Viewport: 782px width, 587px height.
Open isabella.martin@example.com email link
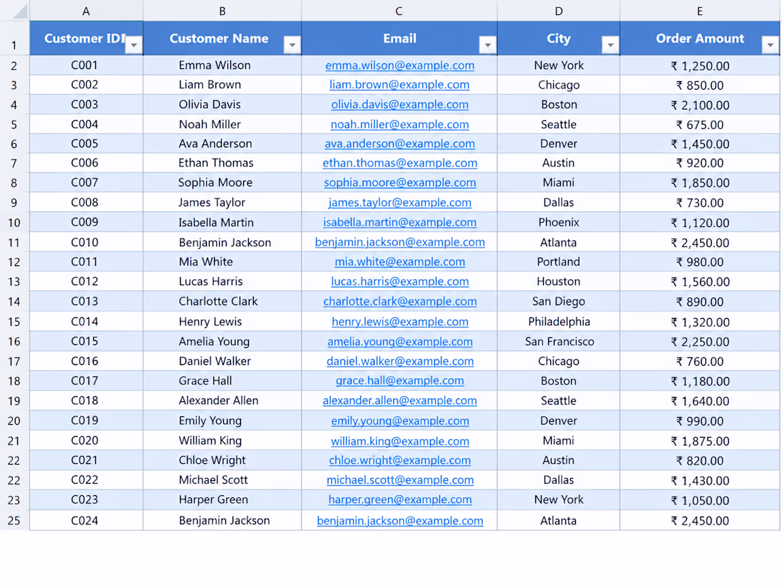tap(400, 223)
